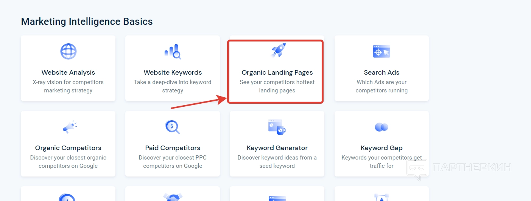Open the Organic Competitors title
The width and height of the screenshot is (531, 201).
(68, 148)
